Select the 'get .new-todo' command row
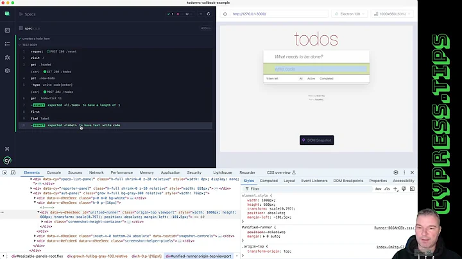 tap(116, 78)
